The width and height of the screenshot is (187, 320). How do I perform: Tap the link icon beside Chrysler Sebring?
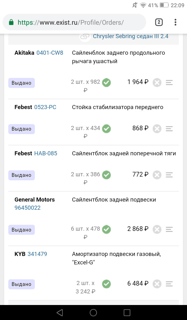[x=84, y=37]
